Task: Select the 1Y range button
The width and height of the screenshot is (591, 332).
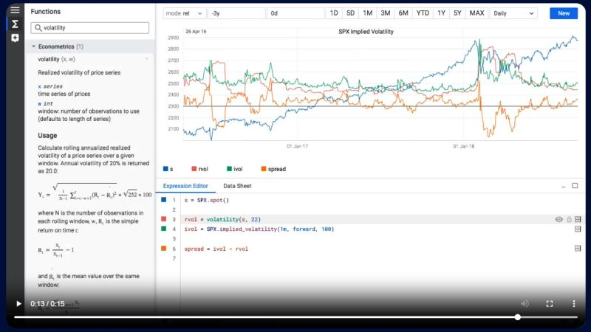Action: coord(441,13)
